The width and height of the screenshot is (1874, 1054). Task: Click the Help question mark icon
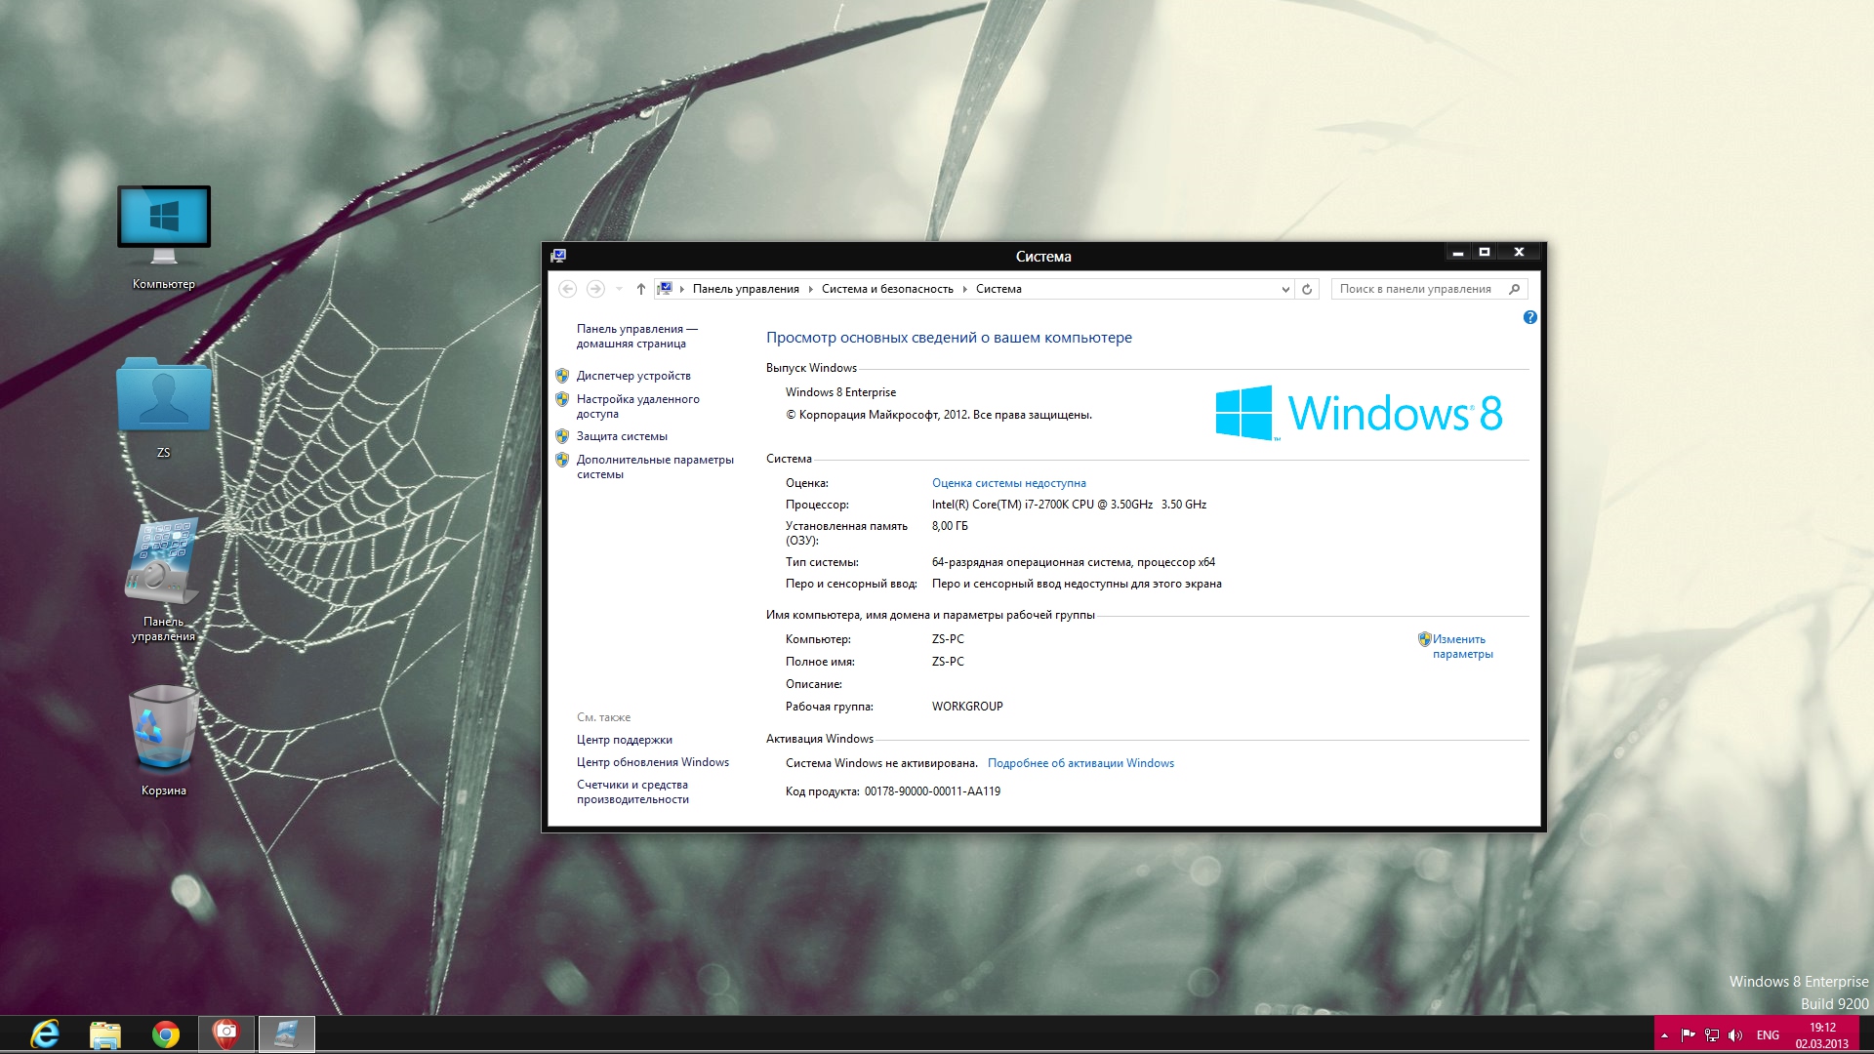1529,317
